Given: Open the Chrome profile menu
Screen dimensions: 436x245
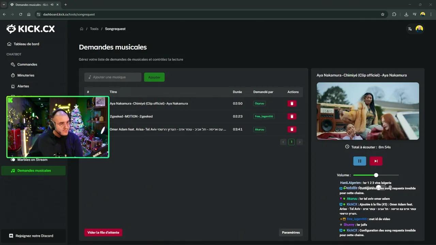Looking at the screenshot, I should 423,14.
